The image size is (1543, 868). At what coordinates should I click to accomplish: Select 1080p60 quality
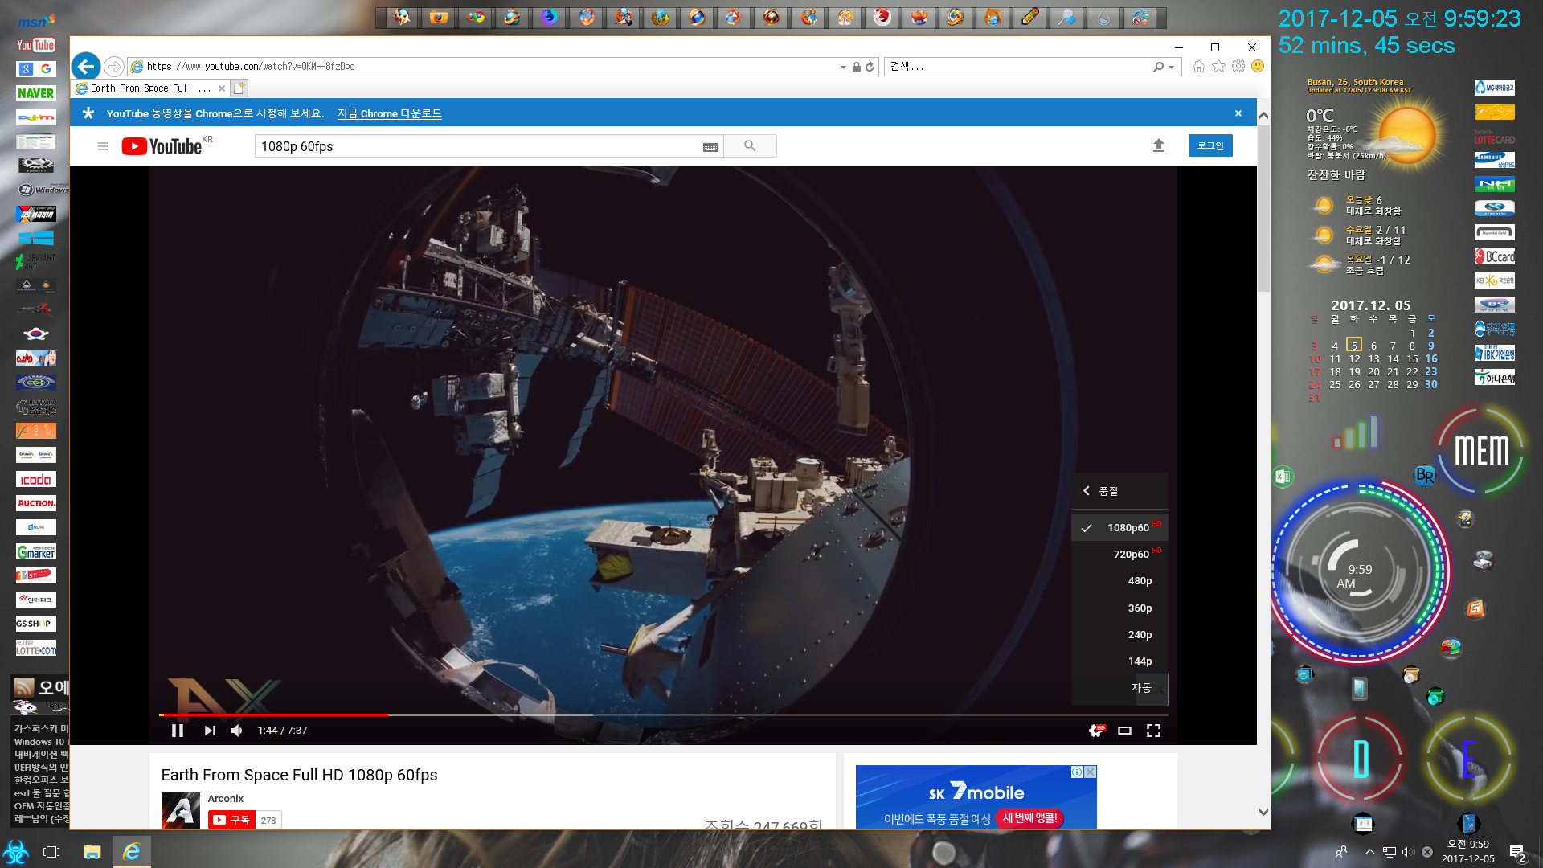(x=1119, y=528)
